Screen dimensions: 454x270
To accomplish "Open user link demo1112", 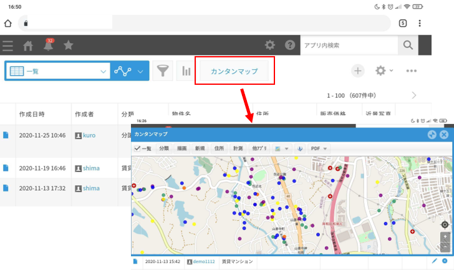I will click(x=204, y=262).
